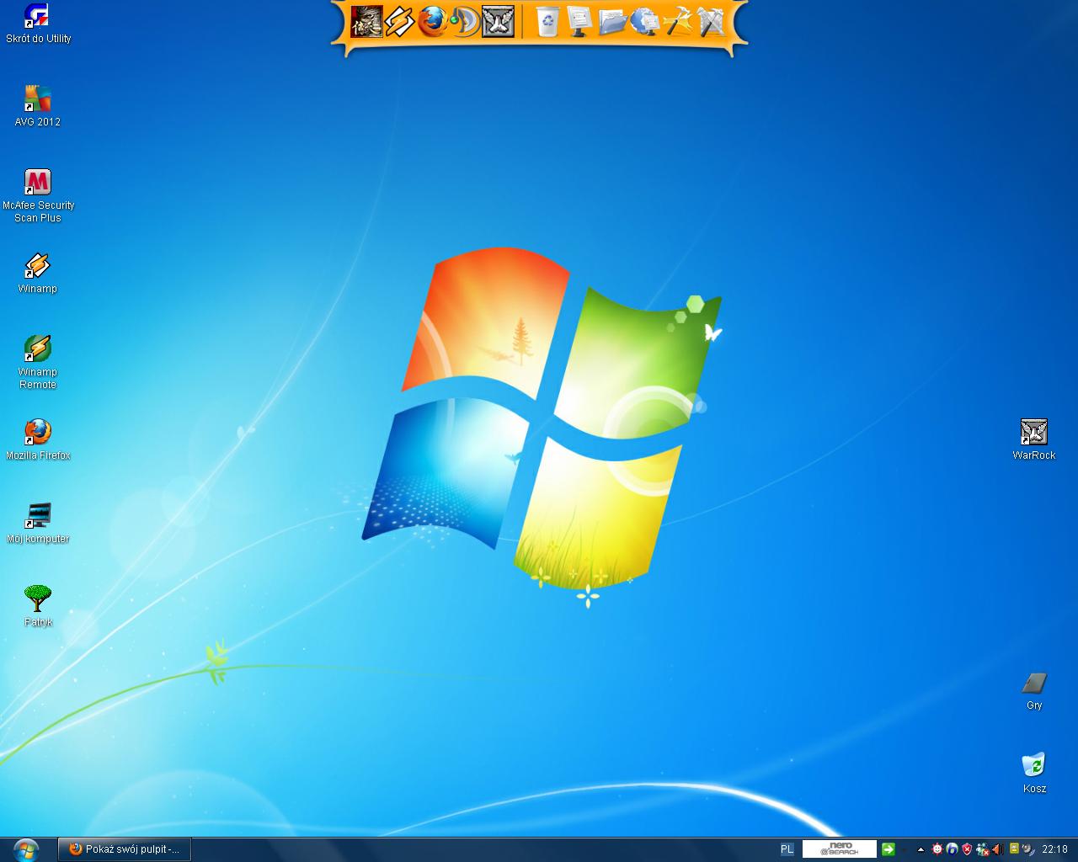Open the computer monitor icon in the dock

click(580, 21)
